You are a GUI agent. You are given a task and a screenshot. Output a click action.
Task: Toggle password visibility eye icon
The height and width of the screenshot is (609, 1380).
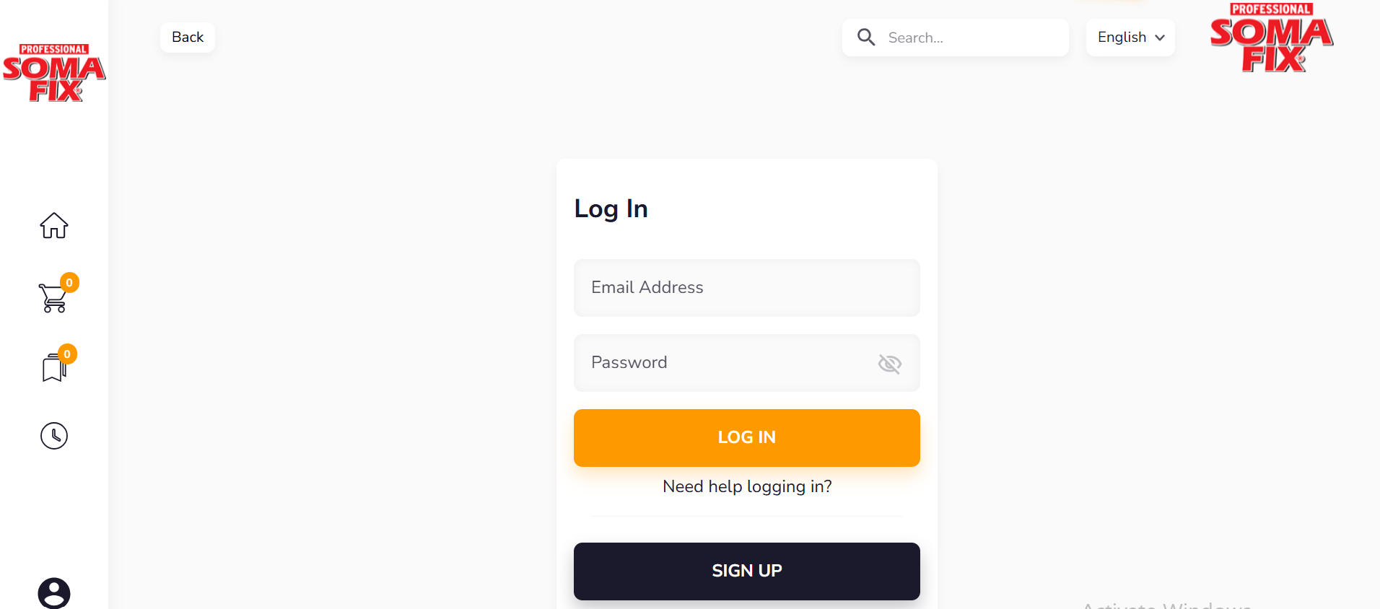coord(889,364)
